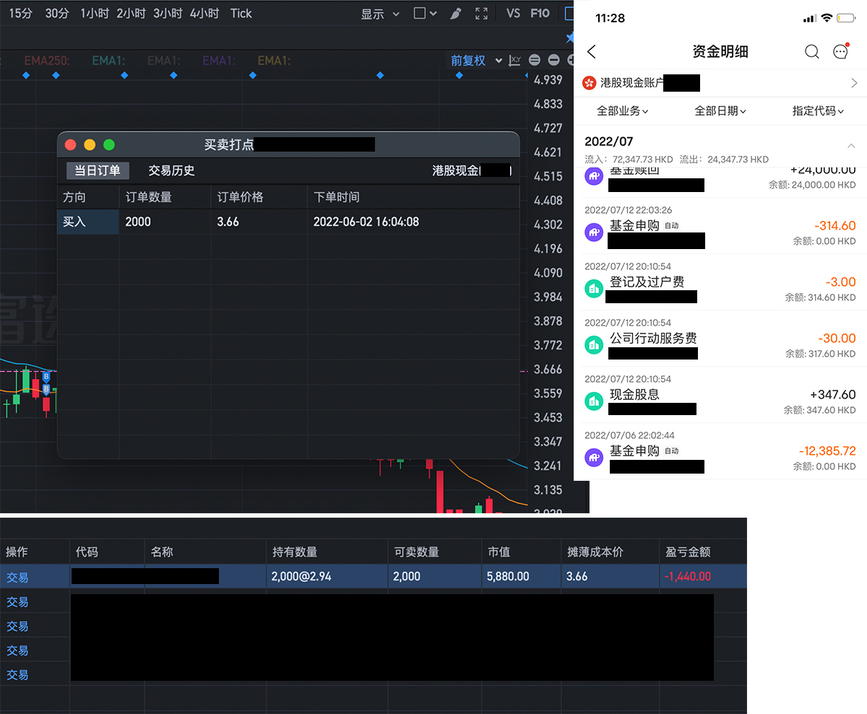Open the 指定代码 code filter
This screenshot has width=867, height=714.
point(818,110)
